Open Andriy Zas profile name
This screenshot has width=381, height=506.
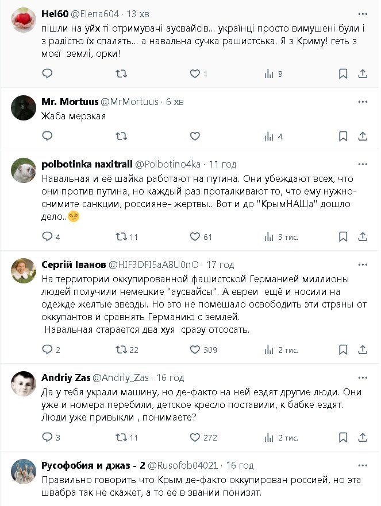point(64,377)
